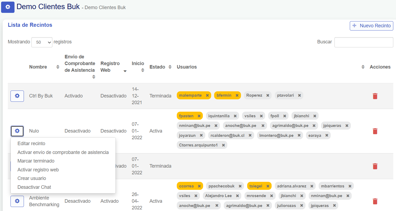Click the Nuevo Recinto button

[x=371, y=26]
